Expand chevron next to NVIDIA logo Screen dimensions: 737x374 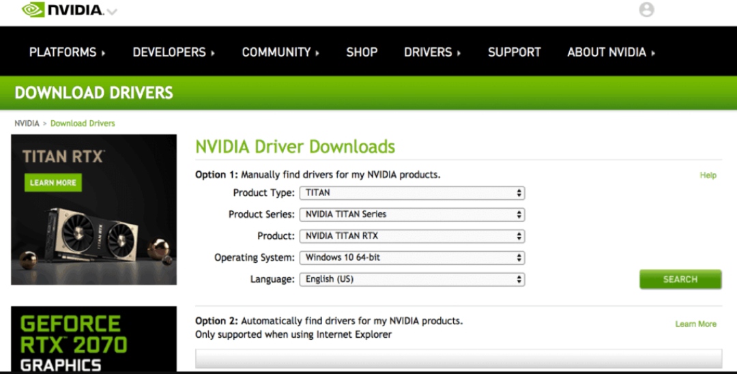(x=112, y=12)
